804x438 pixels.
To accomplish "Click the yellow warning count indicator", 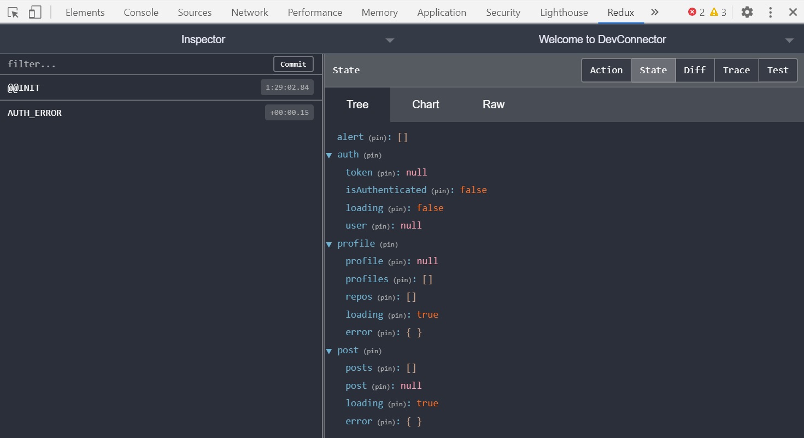I will pos(718,12).
